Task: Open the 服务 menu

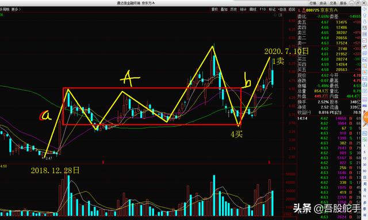Action: (343, 3)
